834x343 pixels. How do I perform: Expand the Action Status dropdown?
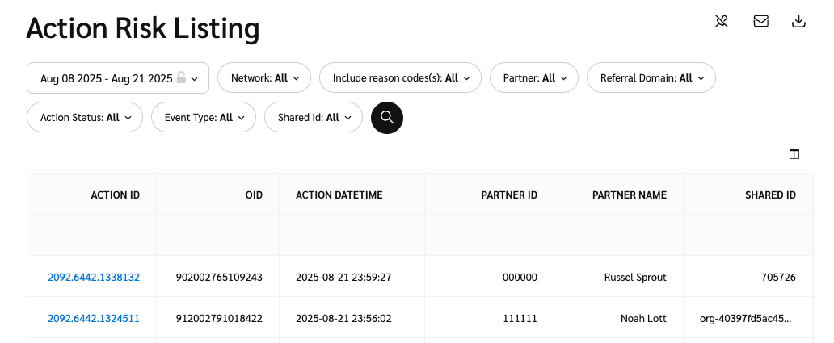pos(85,117)
